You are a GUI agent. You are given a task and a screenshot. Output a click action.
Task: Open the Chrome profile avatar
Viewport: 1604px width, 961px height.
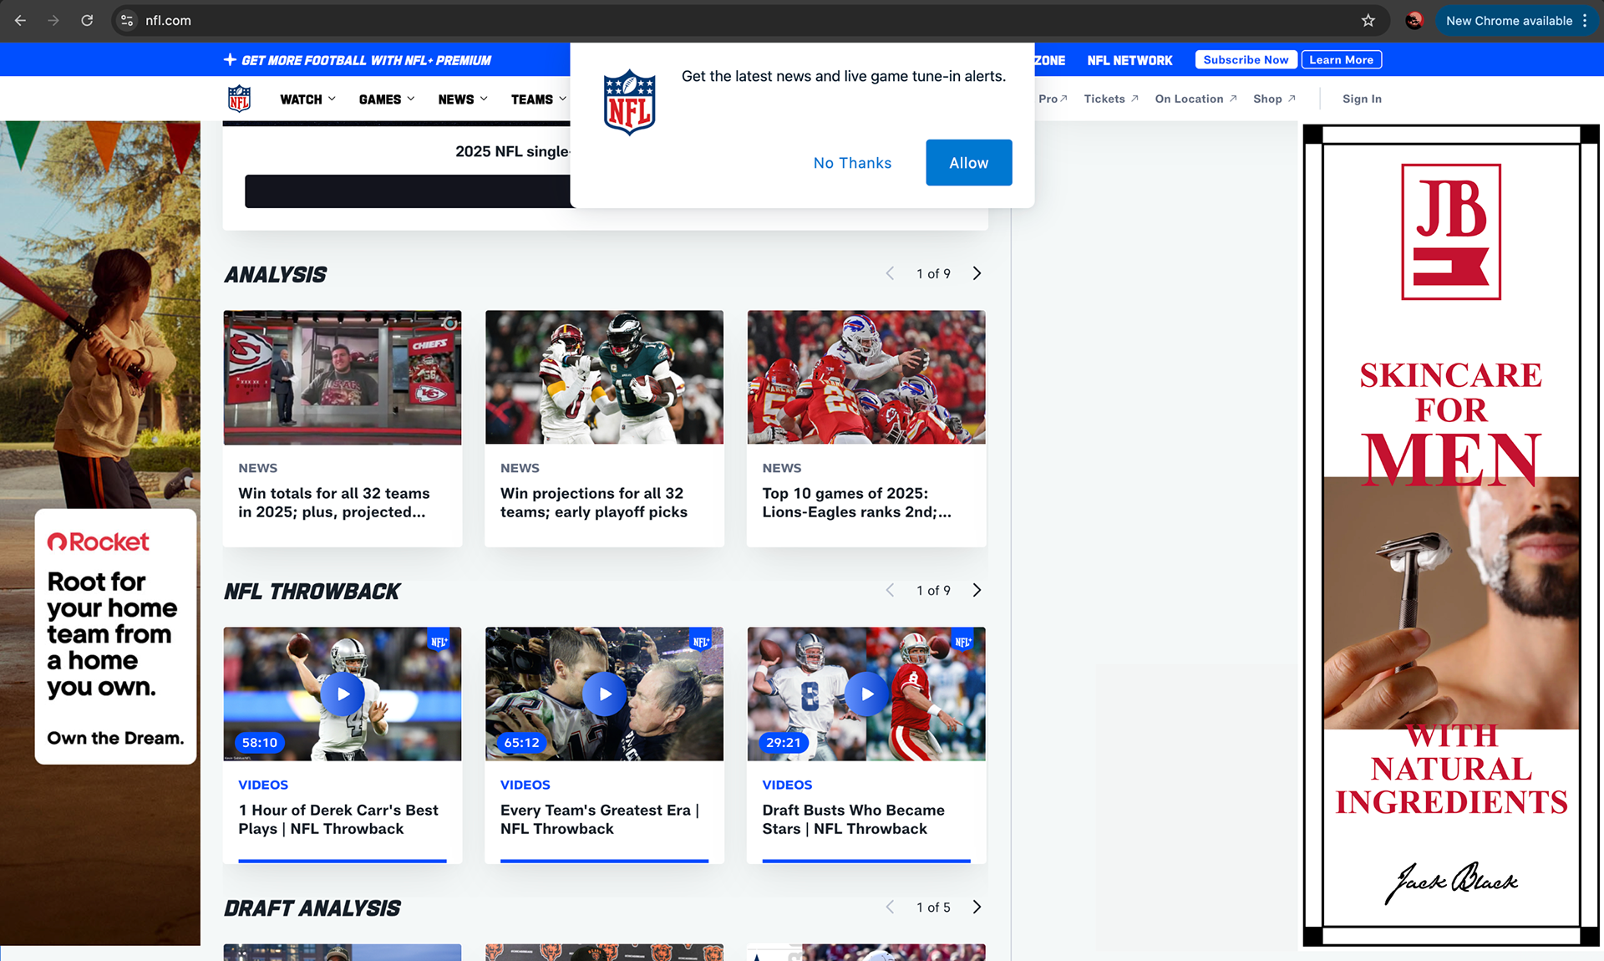click(x=1414, y=21)
